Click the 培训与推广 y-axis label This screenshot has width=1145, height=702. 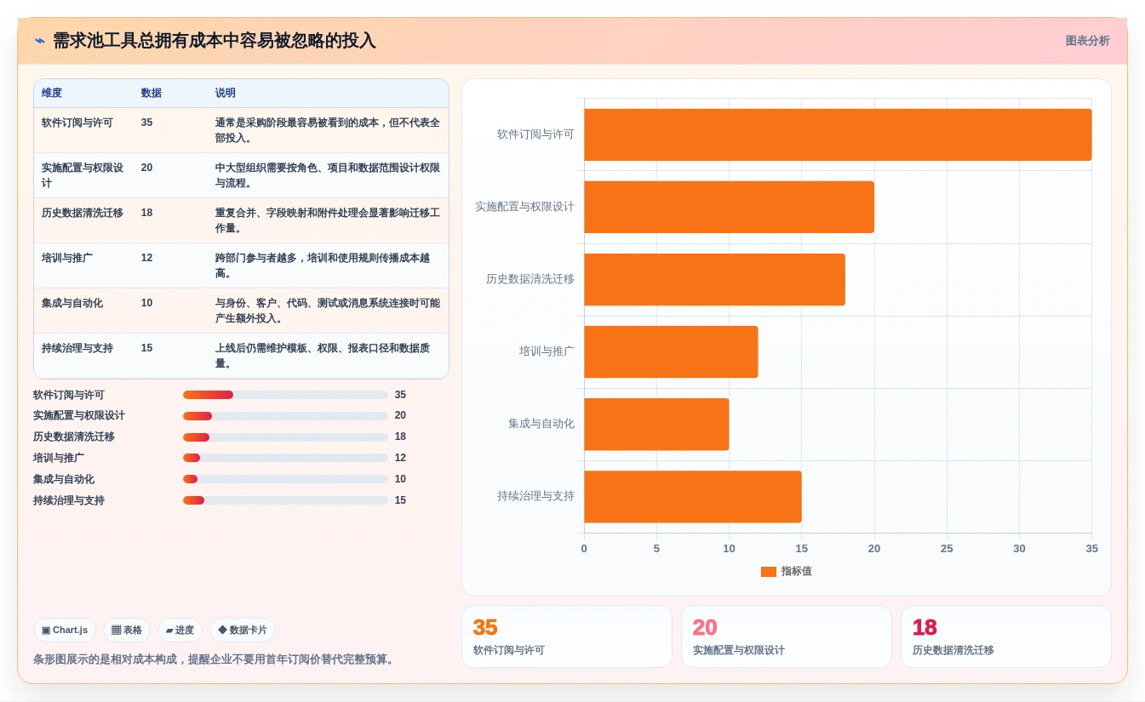(547, 351)
